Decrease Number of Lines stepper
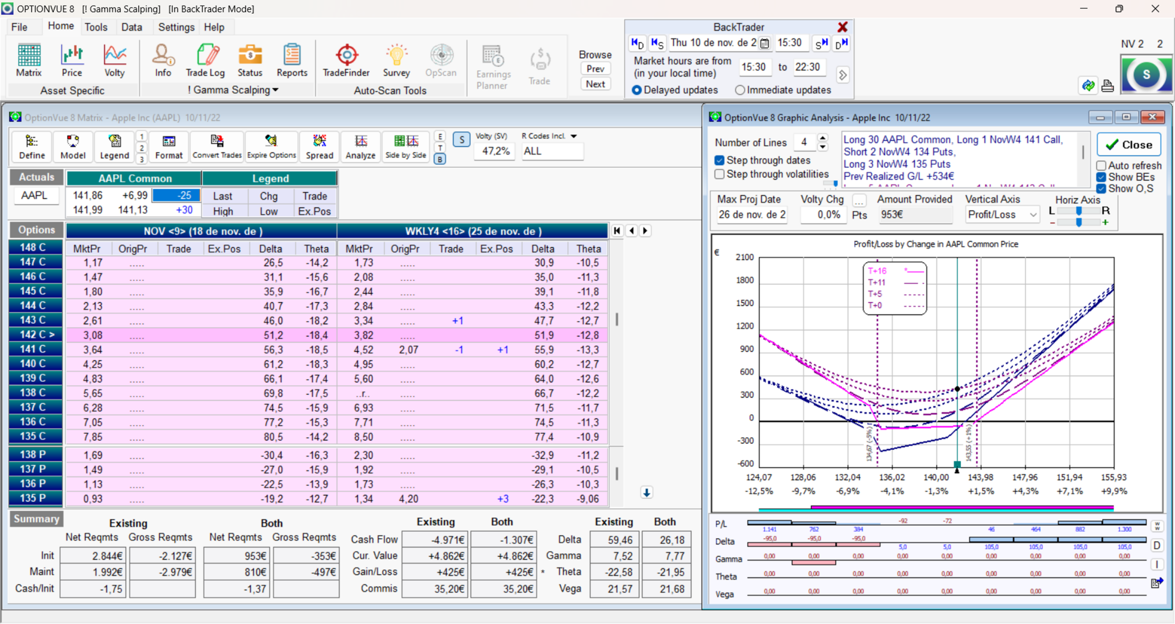Image resolution: width=1175 pixels, height=624 pixels. pyautogui.click(x=822, y=147)
